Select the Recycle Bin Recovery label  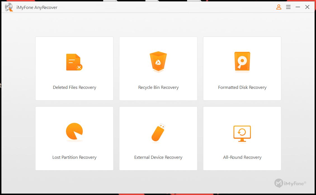[x=158, y=87]
